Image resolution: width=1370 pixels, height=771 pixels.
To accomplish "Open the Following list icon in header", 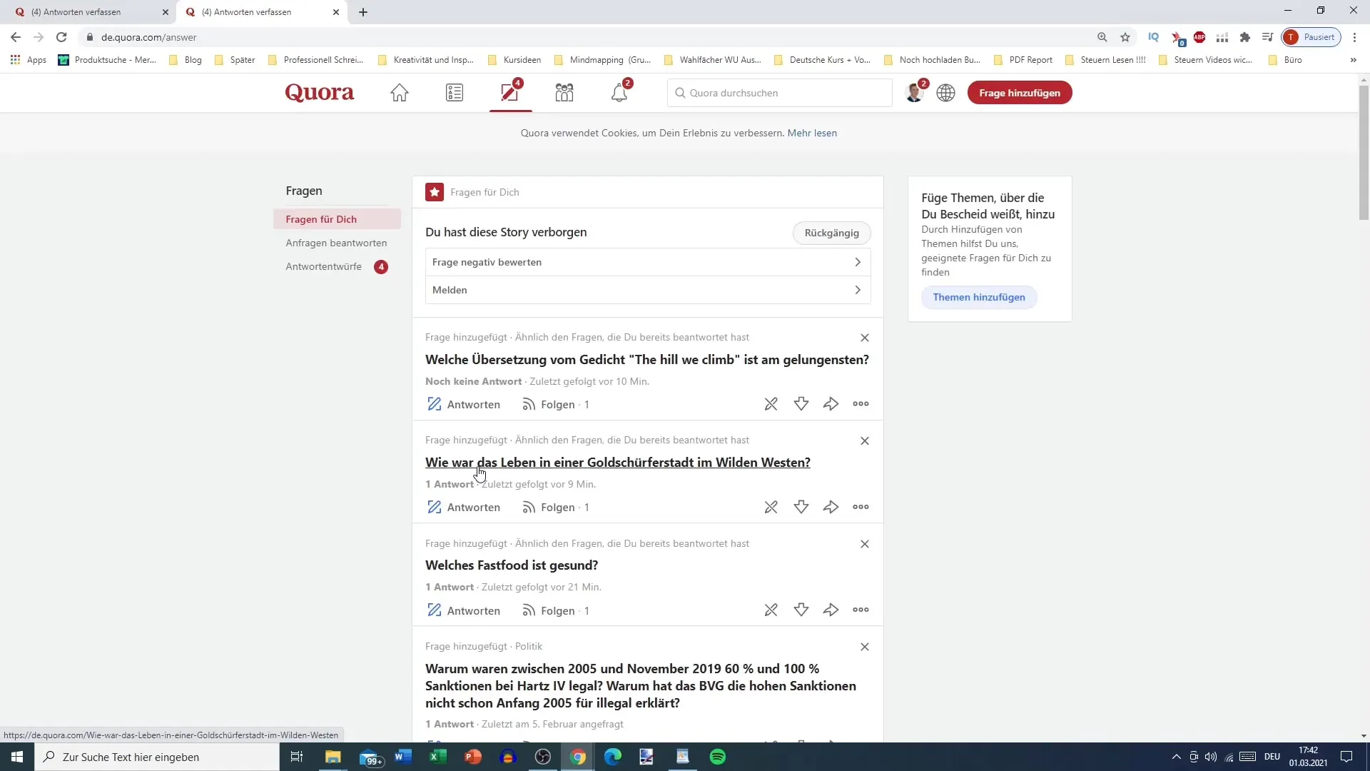I will 455,93.
